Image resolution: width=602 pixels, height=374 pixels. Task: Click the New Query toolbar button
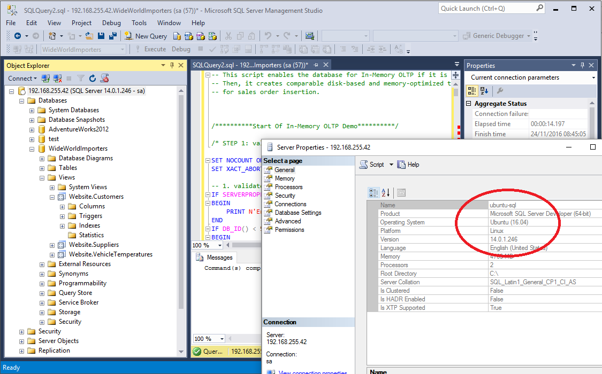coord(146,36)
